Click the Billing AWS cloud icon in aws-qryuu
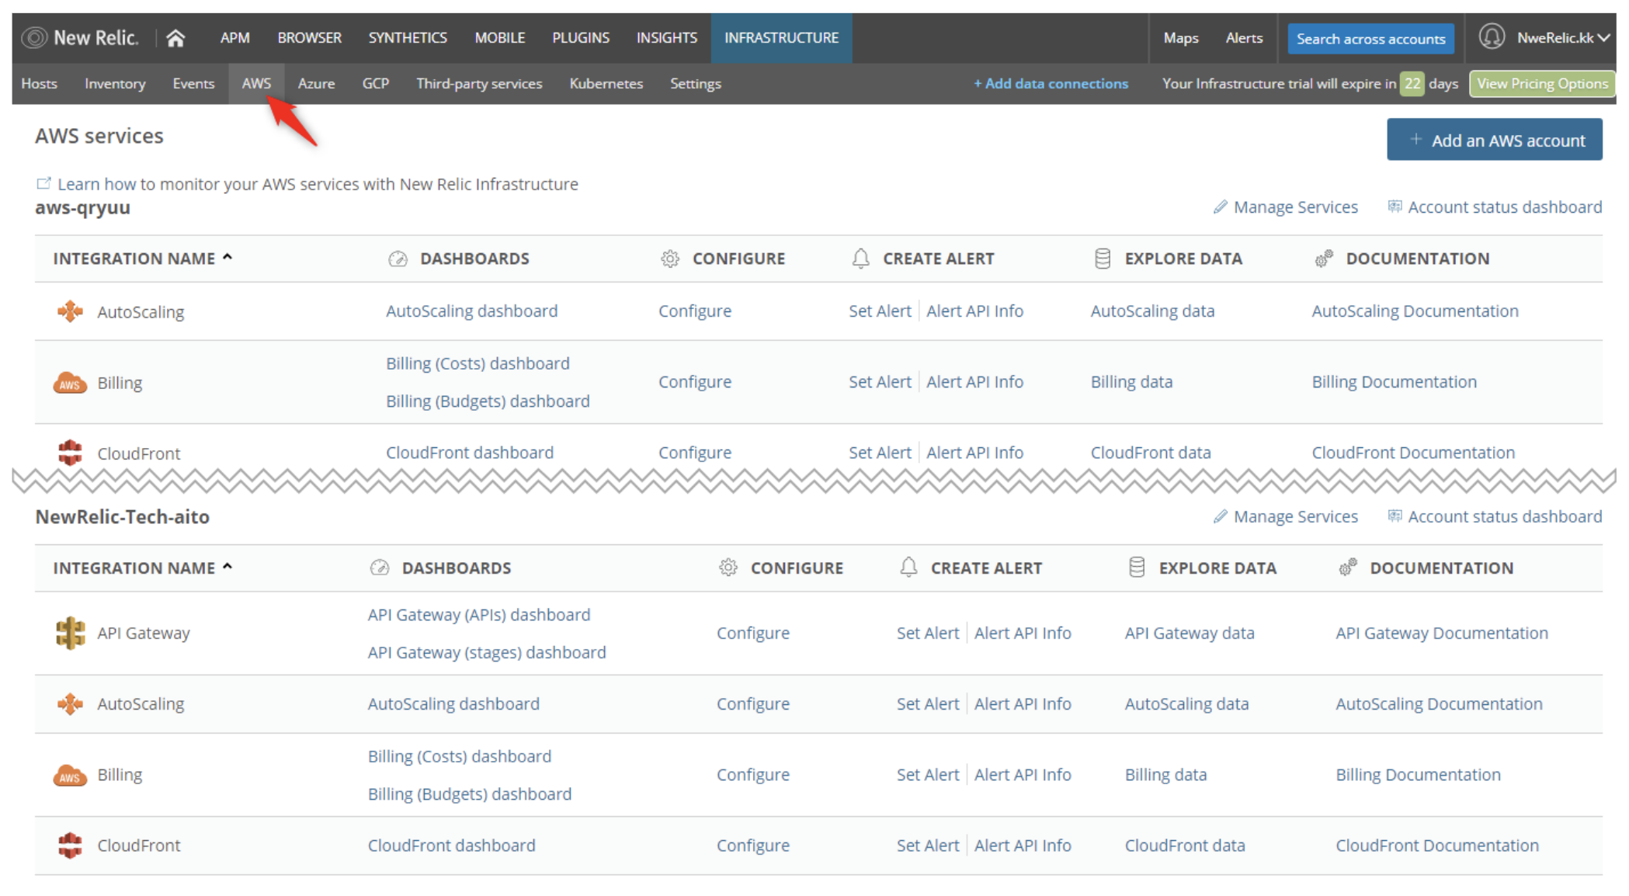The image size is (1629, 896). (70, 383)
